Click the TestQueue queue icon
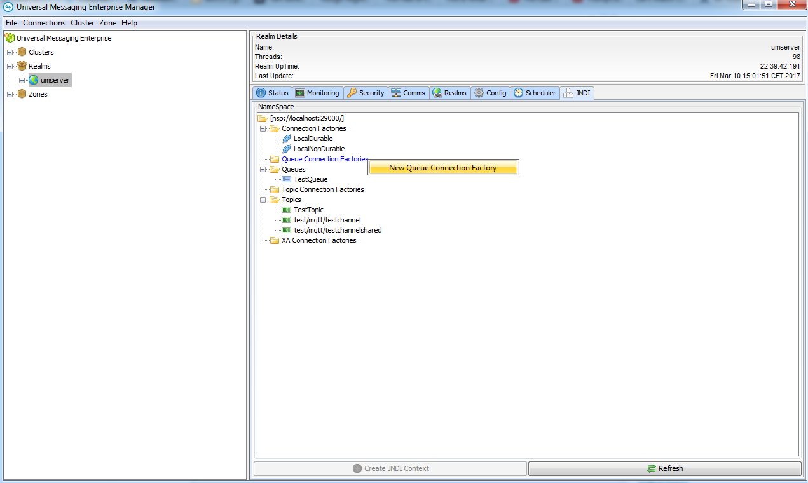808x483 pixels. pos(287,179)
